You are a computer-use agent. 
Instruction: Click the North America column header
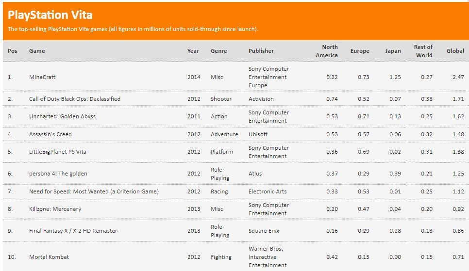pos(327,51)
